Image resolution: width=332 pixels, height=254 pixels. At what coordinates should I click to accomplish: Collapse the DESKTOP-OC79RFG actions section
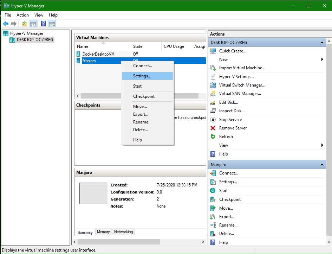(x=322, y=43)
